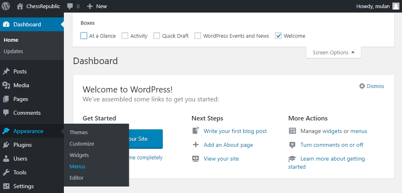This screenshot has height=193, width=402.
Task: Open the Themes submenu item
Action: (x=79, y=133)
